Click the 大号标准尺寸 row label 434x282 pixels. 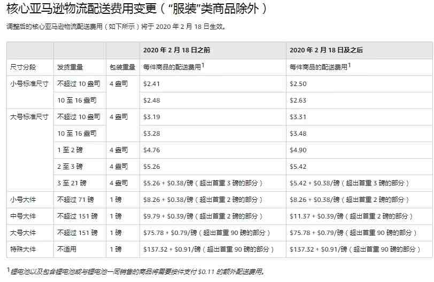point(29,116)
